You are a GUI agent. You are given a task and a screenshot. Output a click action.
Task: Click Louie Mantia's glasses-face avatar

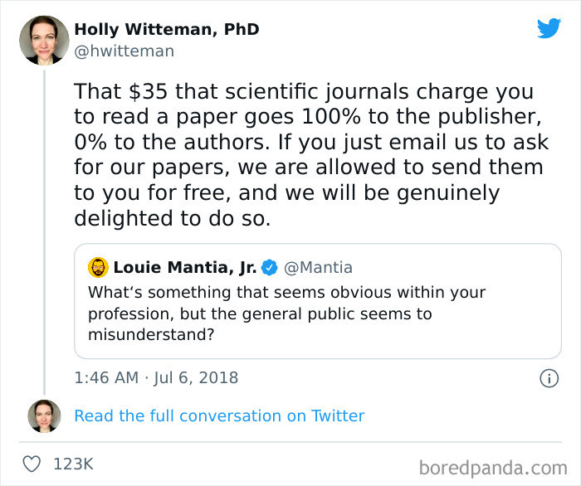tap(99, 268)
